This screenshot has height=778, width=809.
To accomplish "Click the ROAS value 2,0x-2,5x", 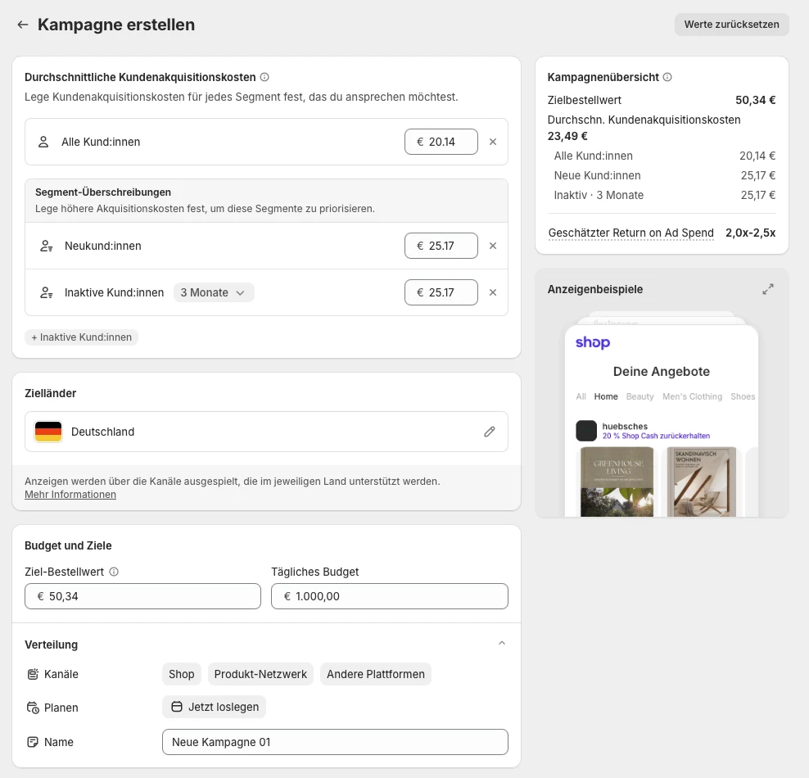I will pyautogui.click(x=750, y=233).
